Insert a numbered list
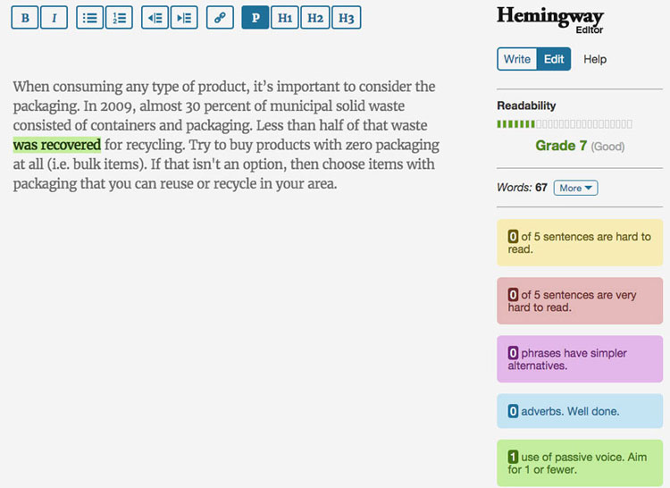The image size is (670, 488). 119,18
